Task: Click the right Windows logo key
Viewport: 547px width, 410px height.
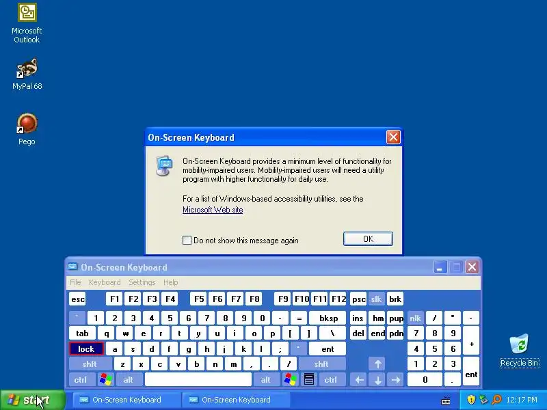Action: tap(290, 379)
